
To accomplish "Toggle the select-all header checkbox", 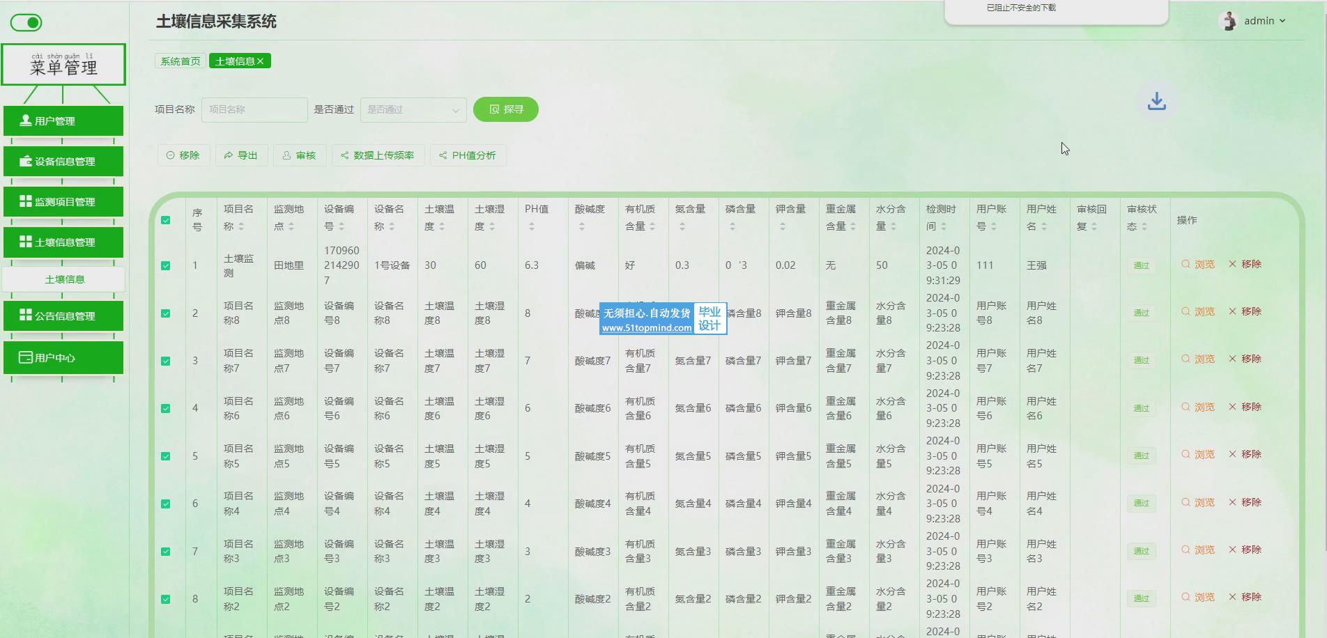I will coord(166,220).
